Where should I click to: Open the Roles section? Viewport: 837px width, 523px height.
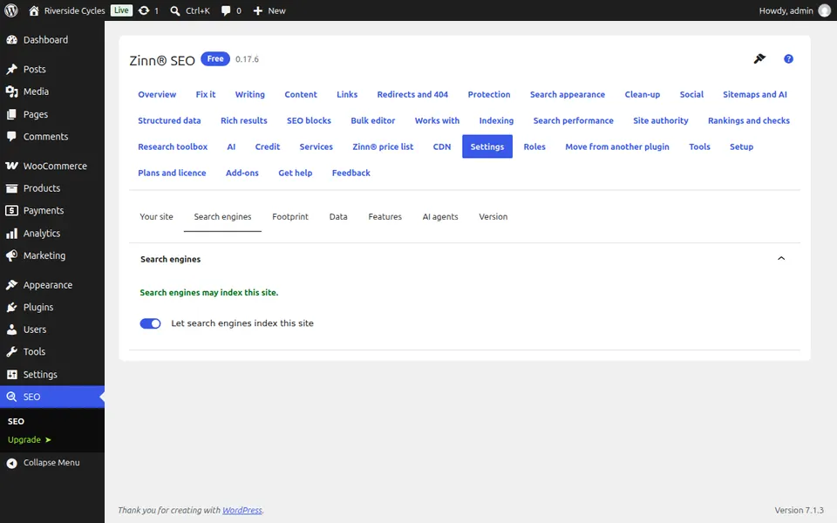tap(534, 146)
